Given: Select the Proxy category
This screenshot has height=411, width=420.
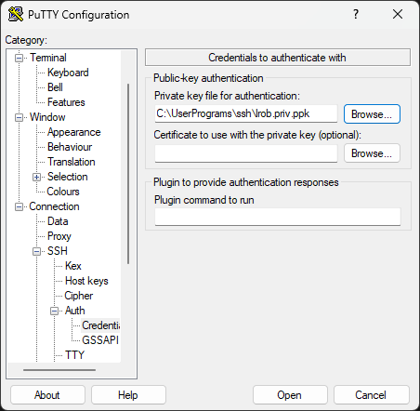Looking at the screenshot, I should point(59,236).
